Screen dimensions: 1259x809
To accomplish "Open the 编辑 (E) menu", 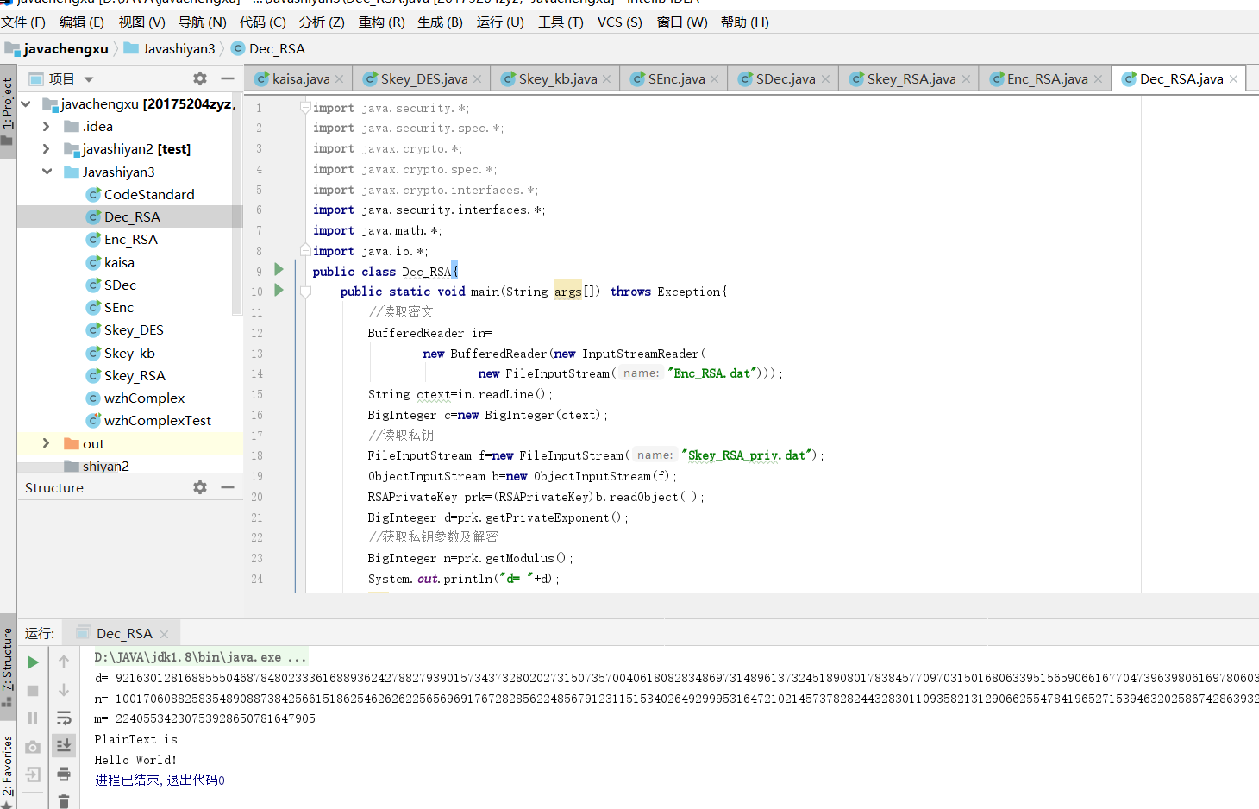I will (x=82, y=22).
